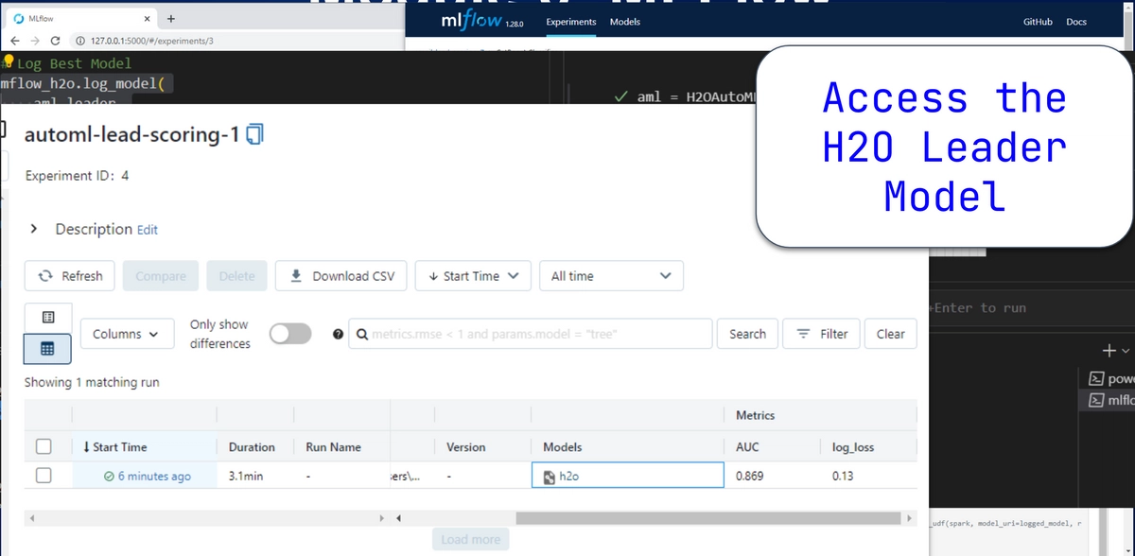This screenshot has height=556, width=1135.
Task: Go forward in the browser
Action: 35,41
